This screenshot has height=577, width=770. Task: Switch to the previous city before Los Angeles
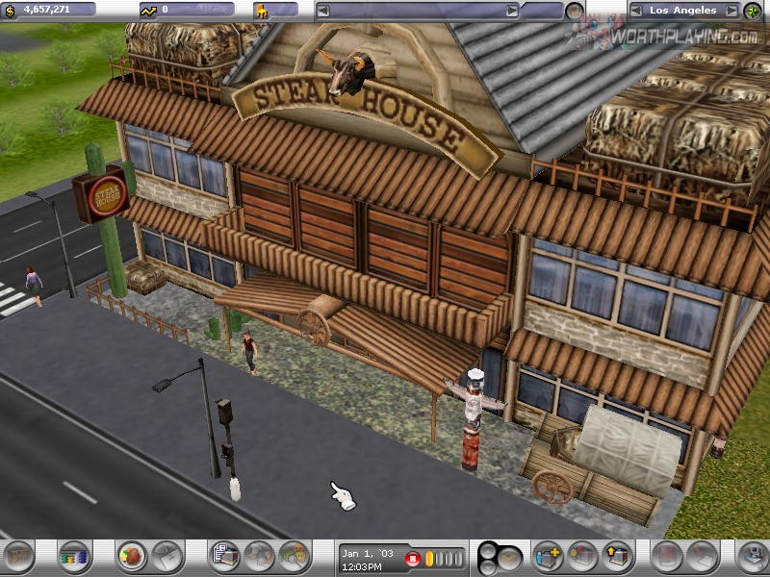[636, 11]
